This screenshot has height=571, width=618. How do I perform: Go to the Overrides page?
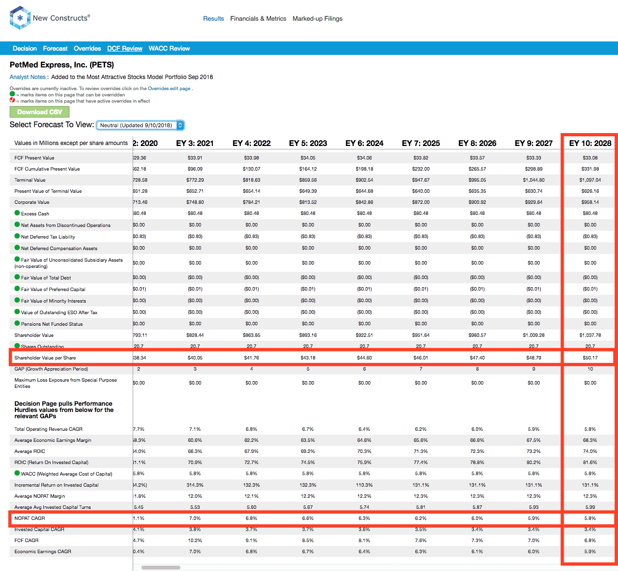[x=87, y=48]
